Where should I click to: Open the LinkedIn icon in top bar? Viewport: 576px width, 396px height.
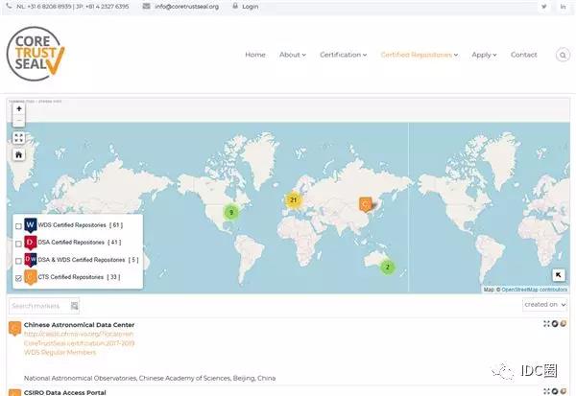pos(563,7)
